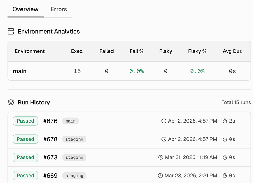The image size is (253, 183).
Task: Open run #673 row
Action: (129, 157)
